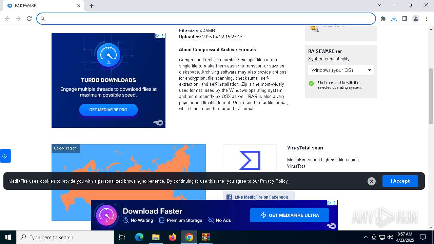434x244 pixels.
Task: Click the page vertical scrollbar thumb
Action: pos(431,96)
